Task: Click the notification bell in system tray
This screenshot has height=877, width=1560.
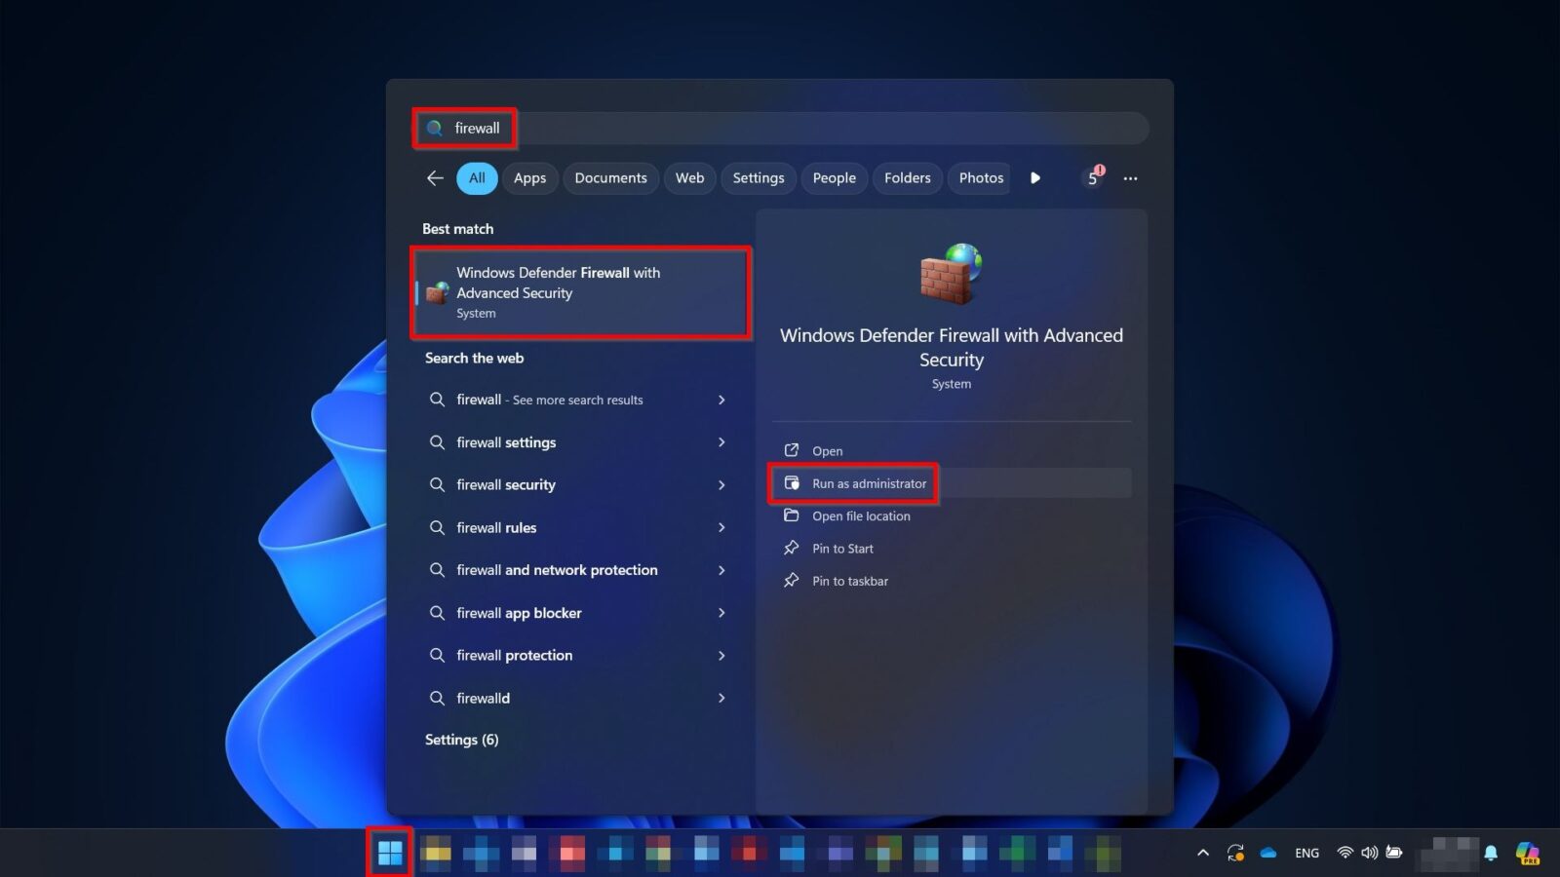Action: pyautogui.click(x=1490, y=853)
